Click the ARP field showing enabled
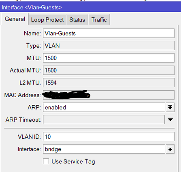Screen dimensions: 181x172 tap(104, 107)
